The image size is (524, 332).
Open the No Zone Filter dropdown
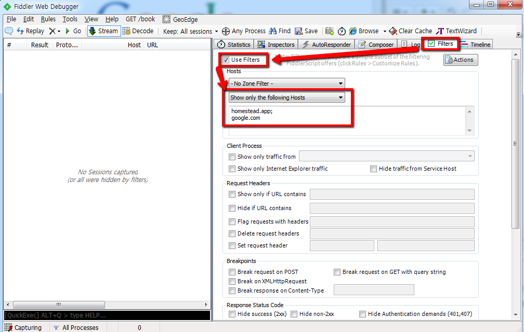(x=286, y=84)
